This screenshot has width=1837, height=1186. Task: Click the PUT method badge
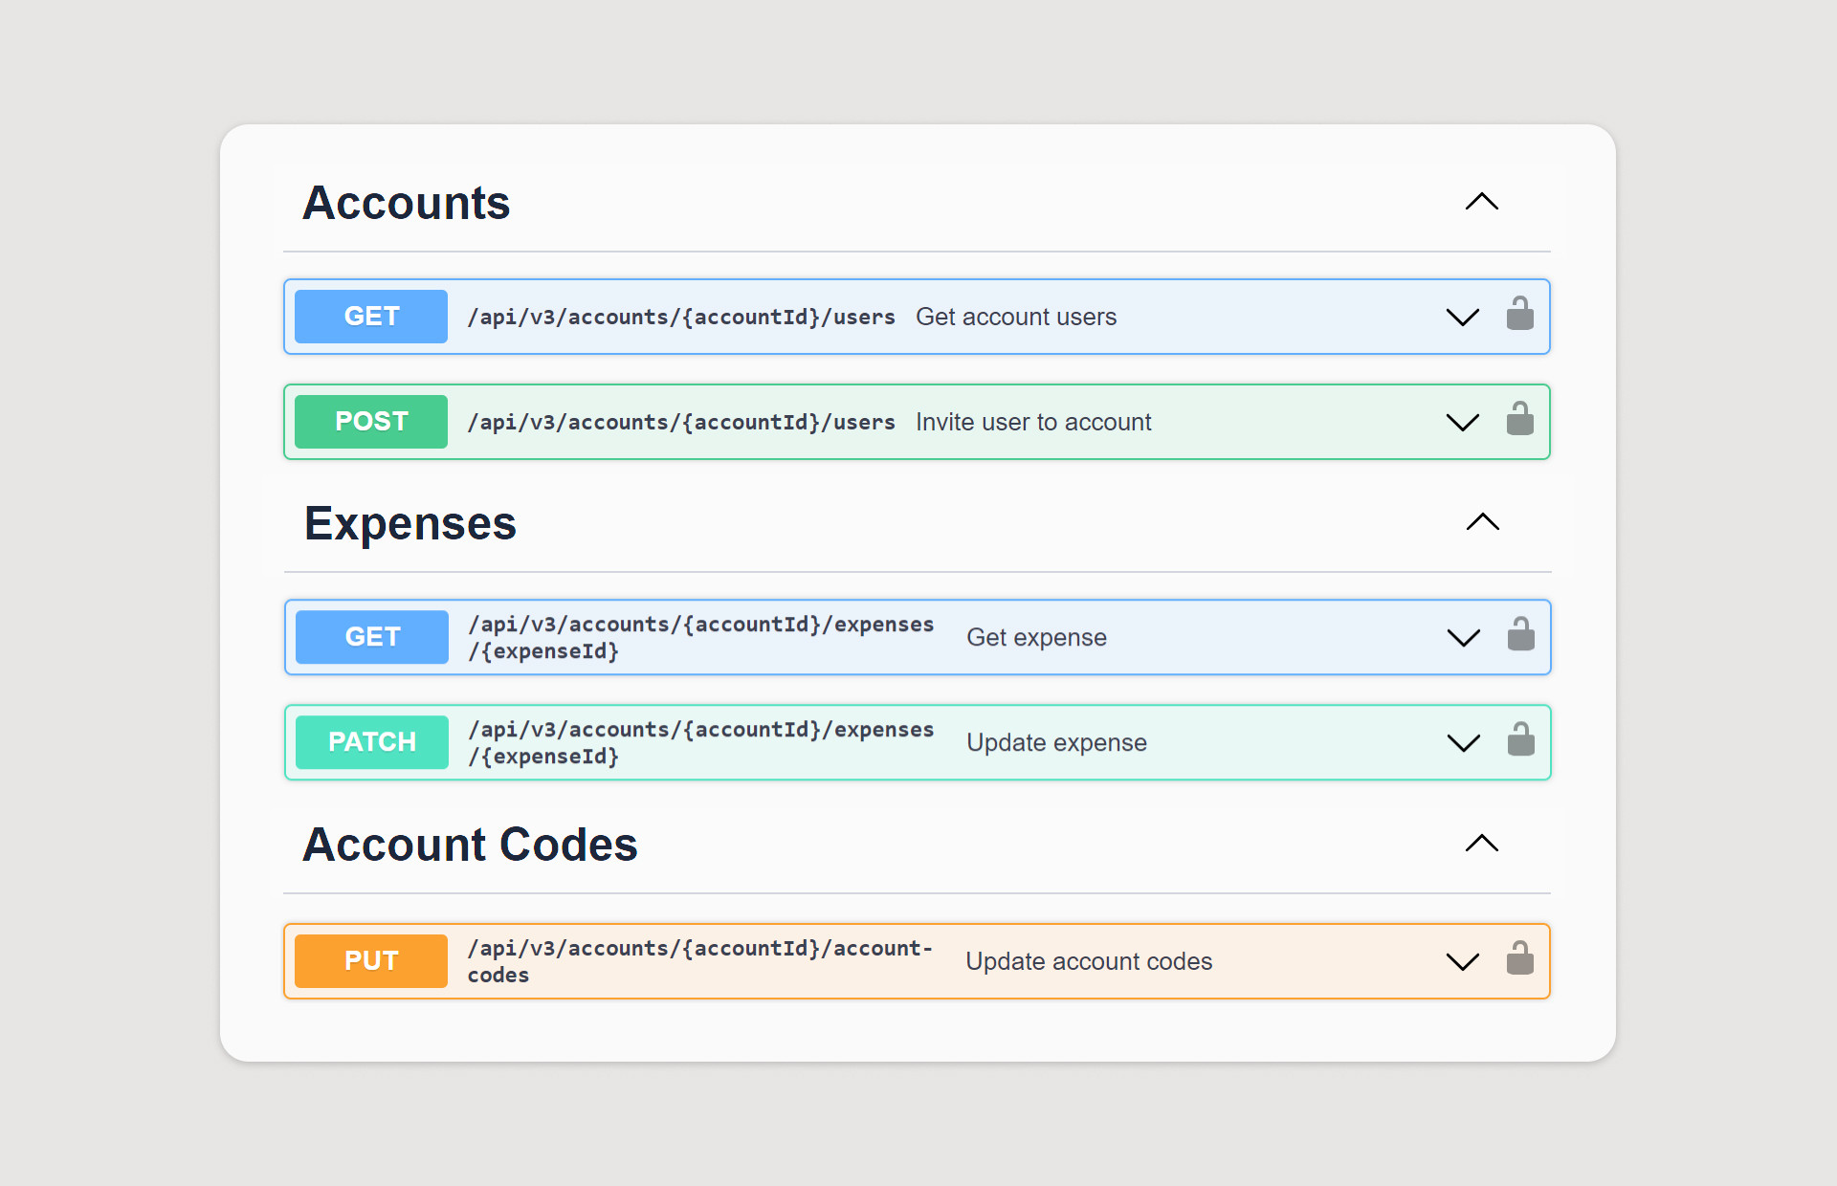click(371, 961)
